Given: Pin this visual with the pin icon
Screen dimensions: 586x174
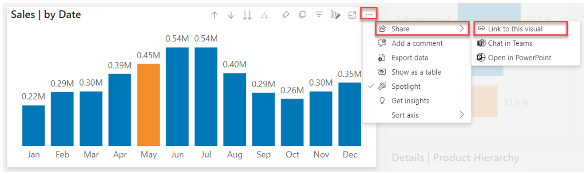Looking at the screenshot, I should (286, 15).
